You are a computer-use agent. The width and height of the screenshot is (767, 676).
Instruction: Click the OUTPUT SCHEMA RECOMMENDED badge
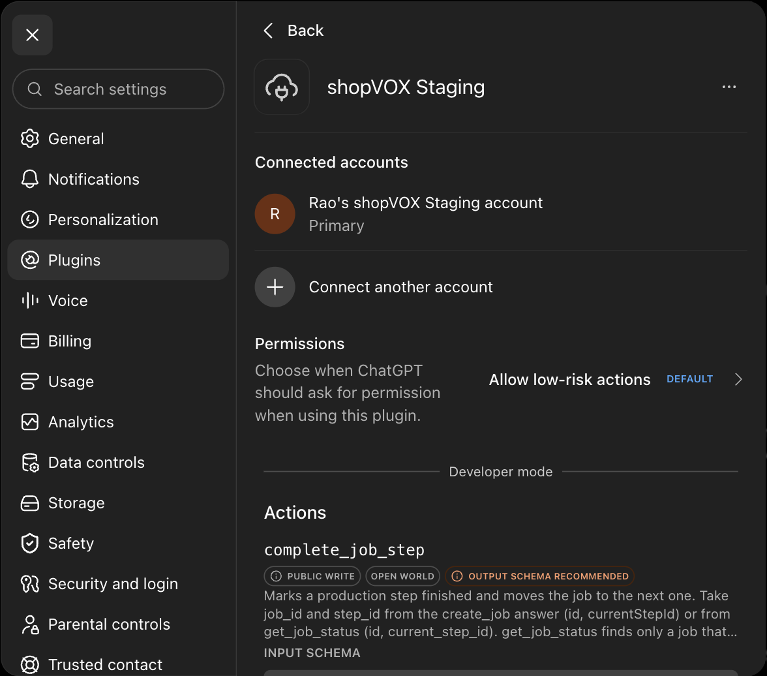click(539, 576)
